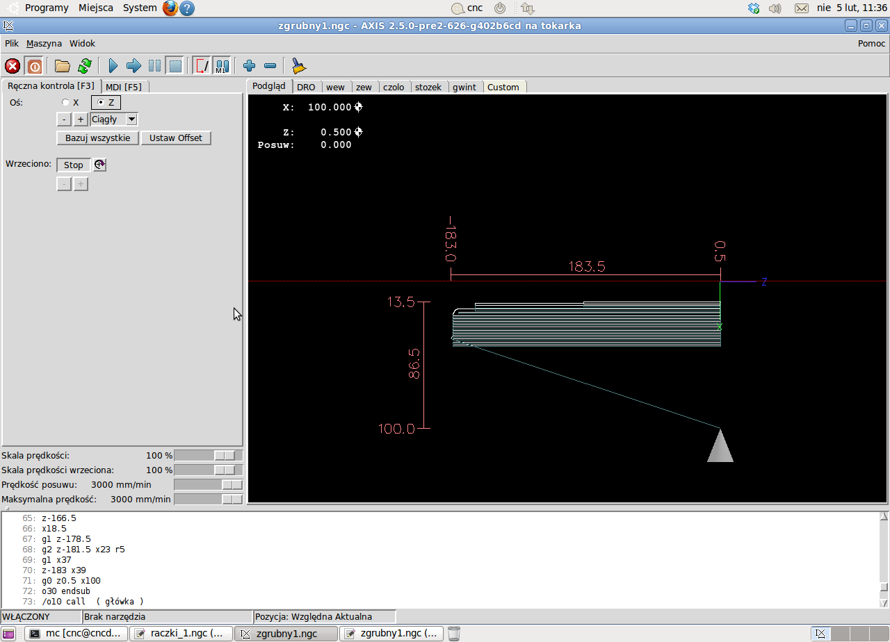The width and height of the screenshot is (890, 642).
Task: Start spindle clockwise icon
Action: (99, 165)
